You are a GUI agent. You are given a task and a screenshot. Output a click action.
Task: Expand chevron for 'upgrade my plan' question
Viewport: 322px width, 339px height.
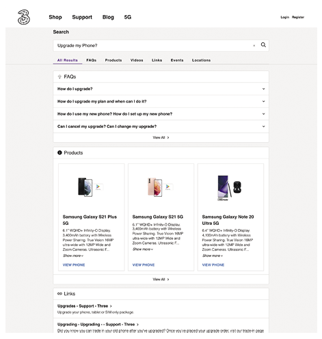click(263, 101)
